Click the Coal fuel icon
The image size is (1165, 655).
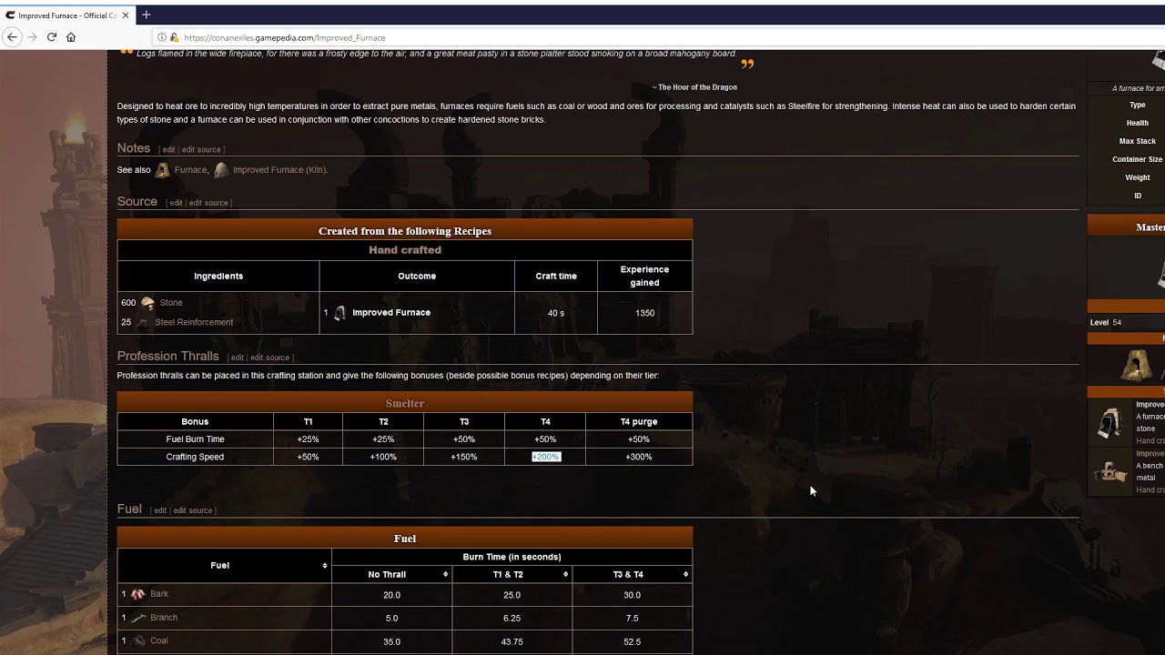[138, 641]
